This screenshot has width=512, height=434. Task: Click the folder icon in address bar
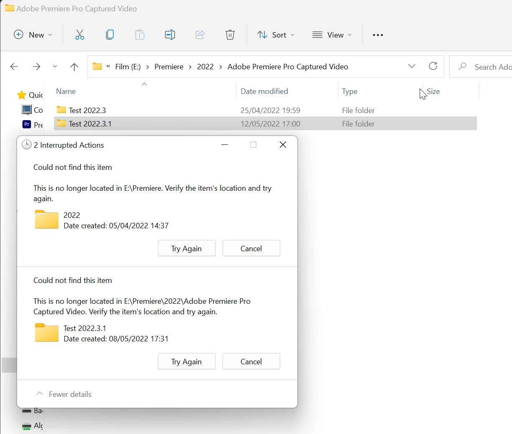[x=97, y=66]
